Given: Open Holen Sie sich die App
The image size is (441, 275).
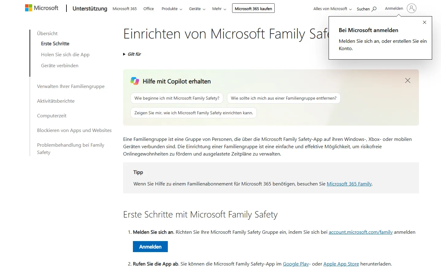Looking at the screenshot, I should [x=65, y=55].
